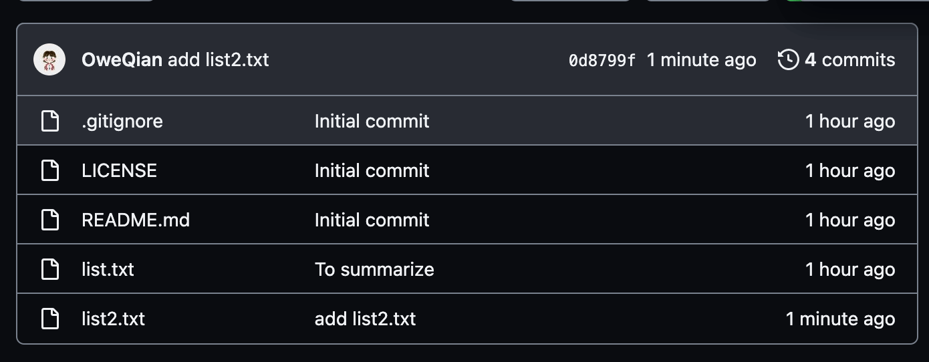Click the commit history clock icon
Viewport: 929px width, 362px height.
point(789,59)
